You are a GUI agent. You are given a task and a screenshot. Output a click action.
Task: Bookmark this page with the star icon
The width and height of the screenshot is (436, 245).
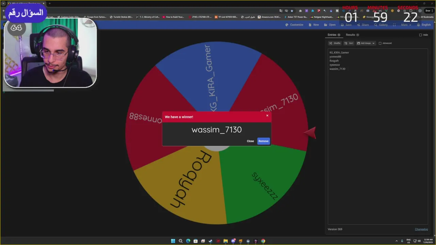coord(292,11)
